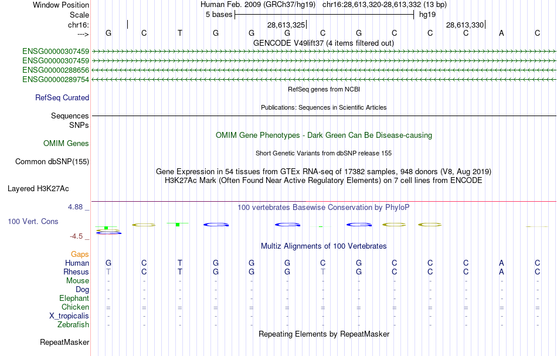
Task: Click the RepeatMasker track label
Action: (x=64, y=342)
